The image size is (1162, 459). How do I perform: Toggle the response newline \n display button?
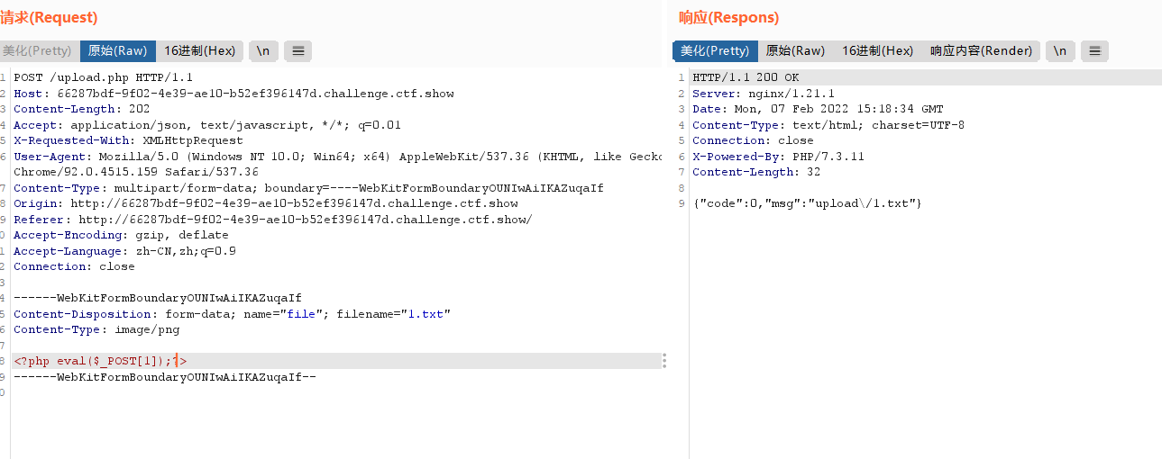pyautogui.click(x=1060, y=51)
